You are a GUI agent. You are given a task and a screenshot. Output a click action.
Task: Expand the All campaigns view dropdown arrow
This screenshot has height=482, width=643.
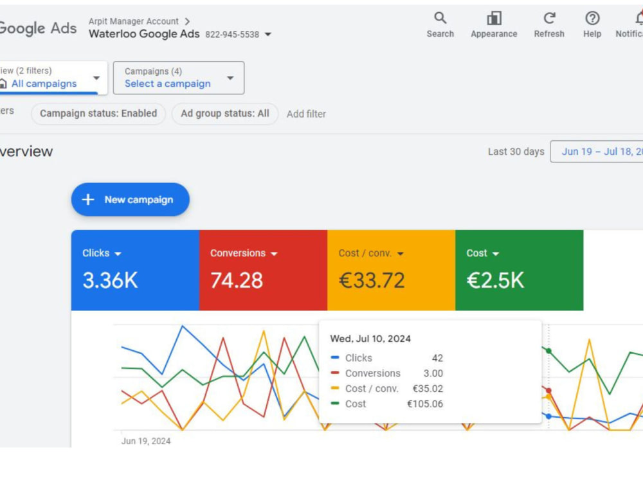(x=96, y=78)
